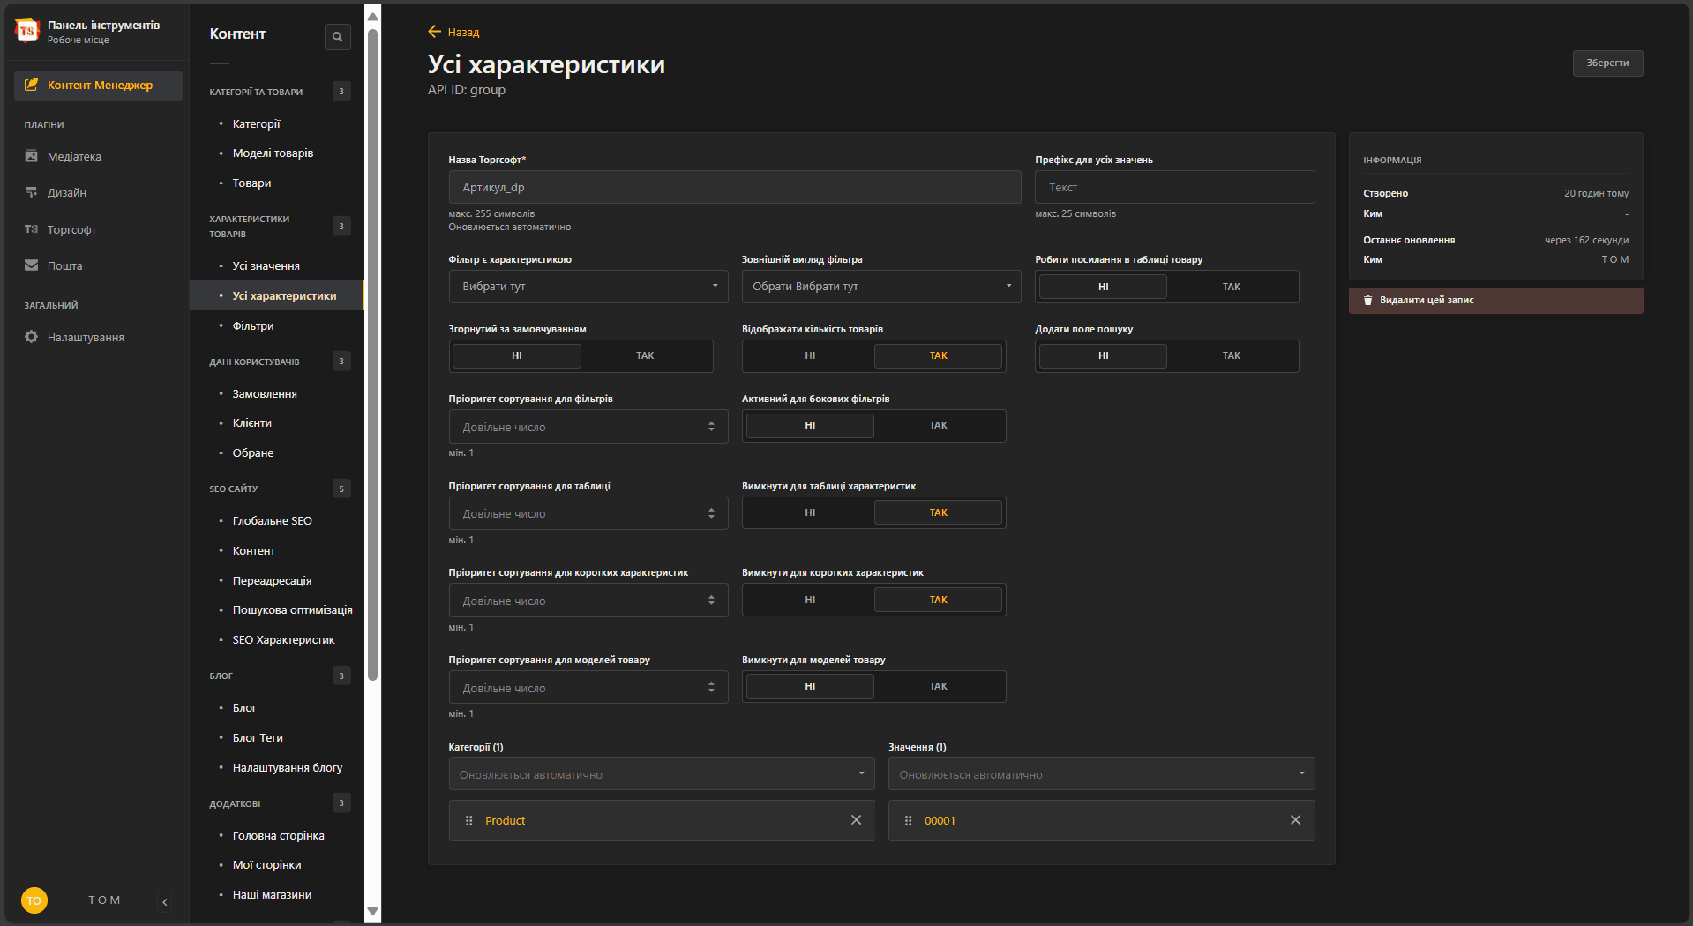Grab the drag handle next to 00001
The width and height of the screenshot is (1693, 926).
[x=909, y=820]
